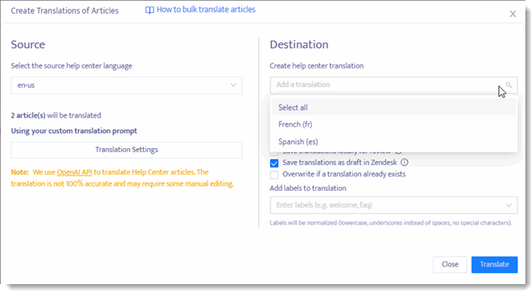Click the Translation Settings button
Screen dimensions: 531x293
click(x=126, y=150)
